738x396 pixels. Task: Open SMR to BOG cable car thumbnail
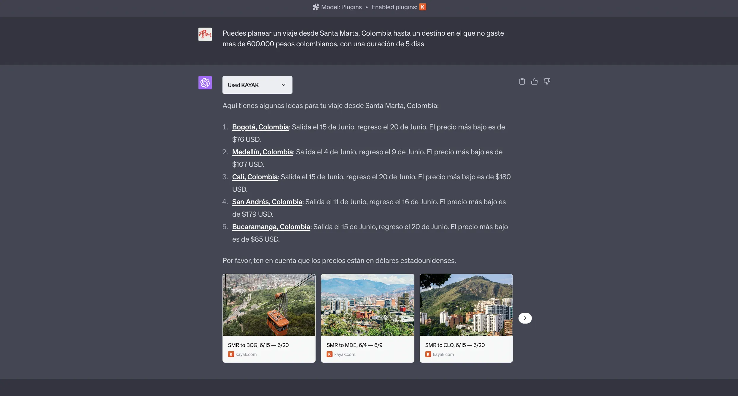click(269, 305)
